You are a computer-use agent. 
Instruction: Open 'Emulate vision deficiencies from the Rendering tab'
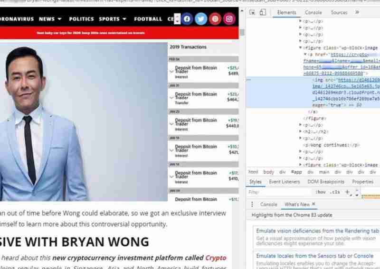coord(317,231)
